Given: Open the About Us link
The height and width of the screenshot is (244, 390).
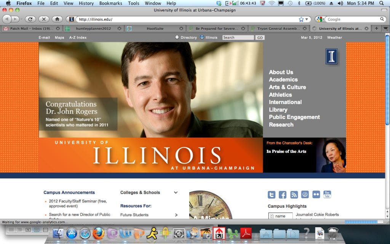Looking at the screenshot, I should point(281,72).
